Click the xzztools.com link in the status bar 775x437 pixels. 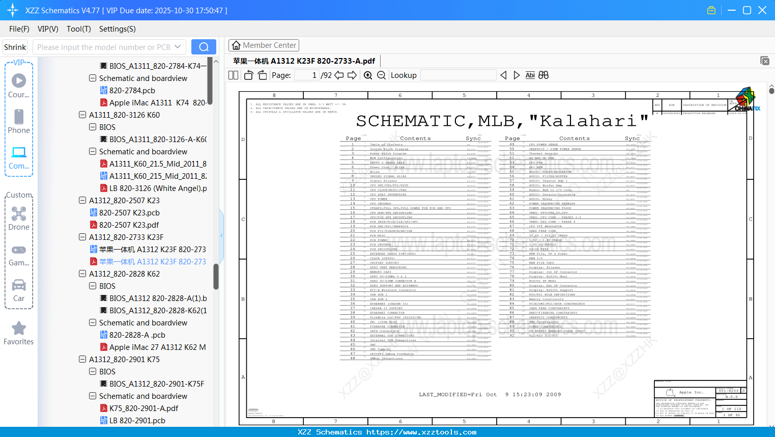point(422,432)
